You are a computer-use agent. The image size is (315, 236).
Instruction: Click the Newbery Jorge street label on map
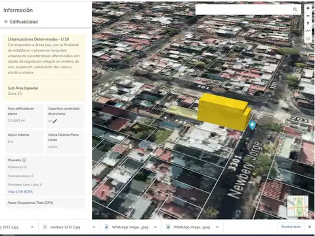[244, 170]
